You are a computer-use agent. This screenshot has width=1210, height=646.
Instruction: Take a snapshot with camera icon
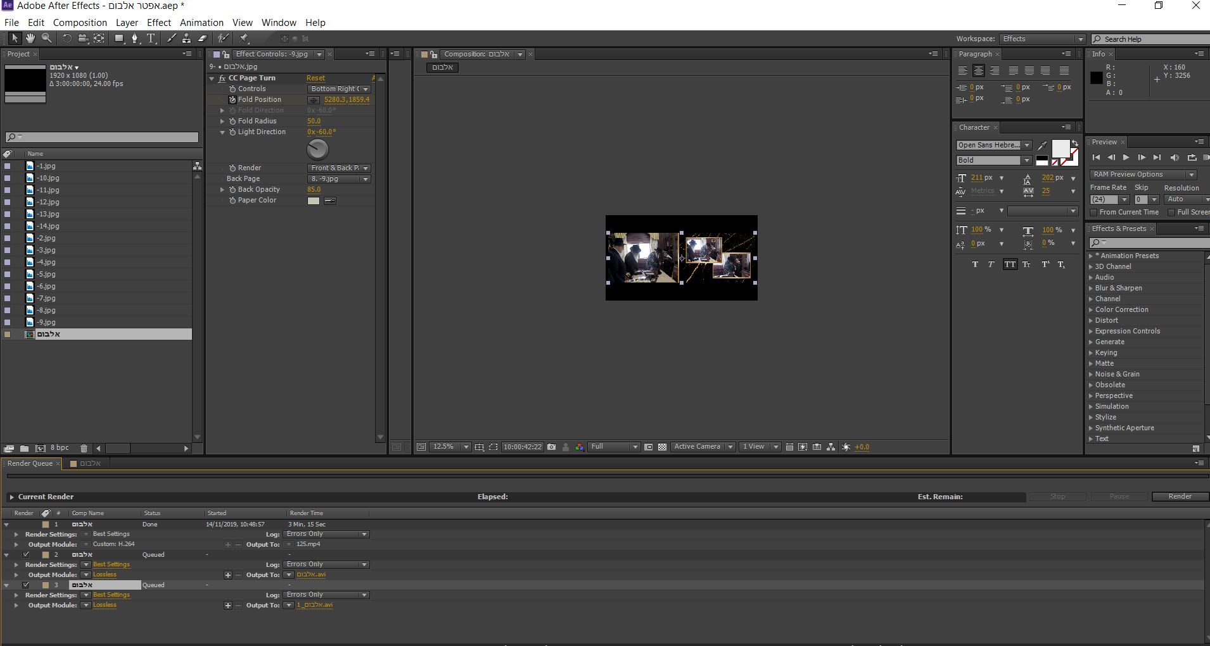click(551, 447)
